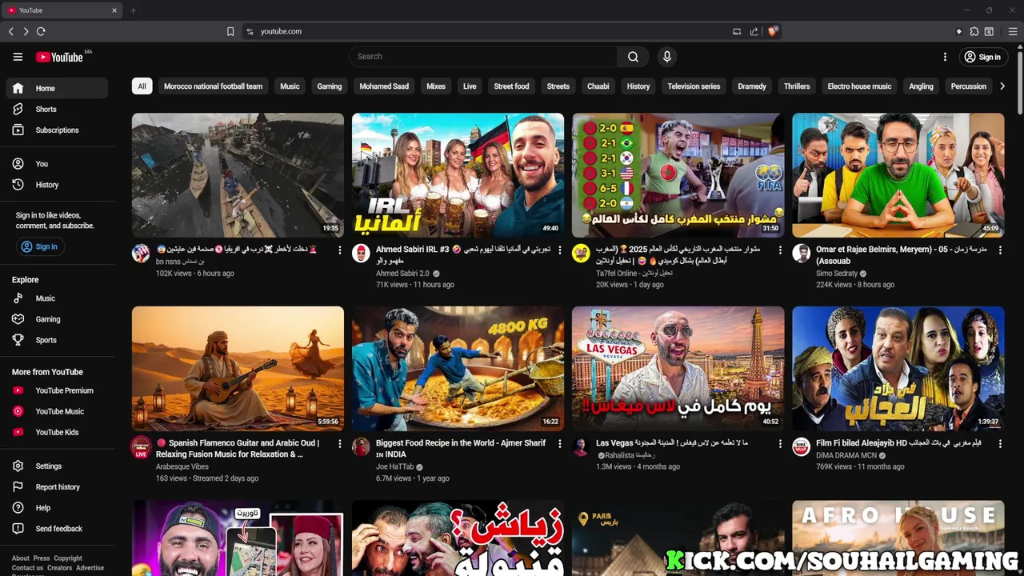1024x576 pixels.
Task: Click the sidebar Sign in button
Action: pos(40,246)
